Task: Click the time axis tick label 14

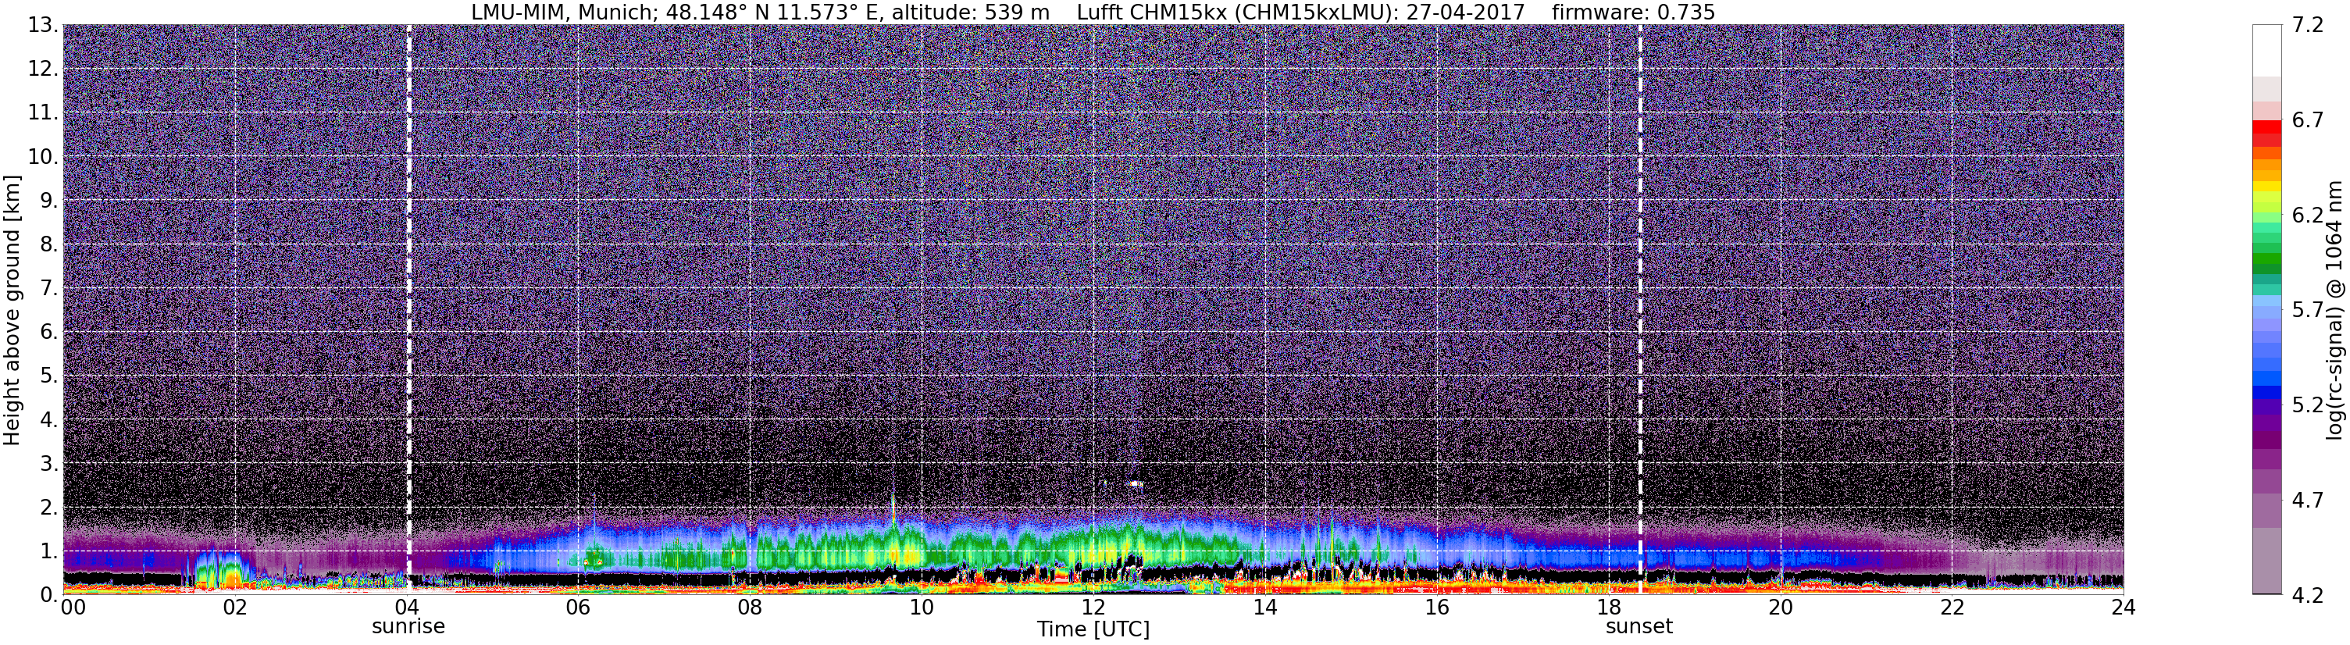Action: tap(1264, 608)
